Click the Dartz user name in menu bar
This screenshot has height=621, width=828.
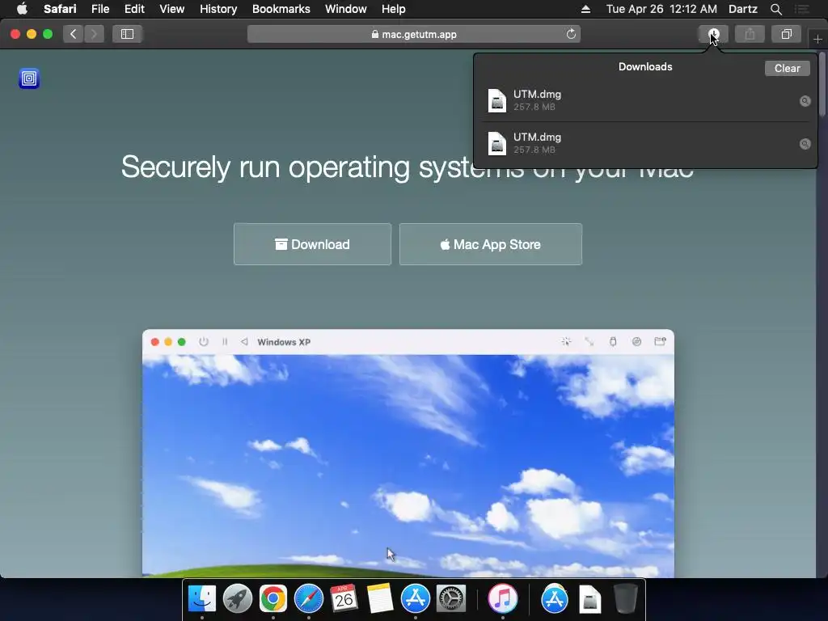742,9
